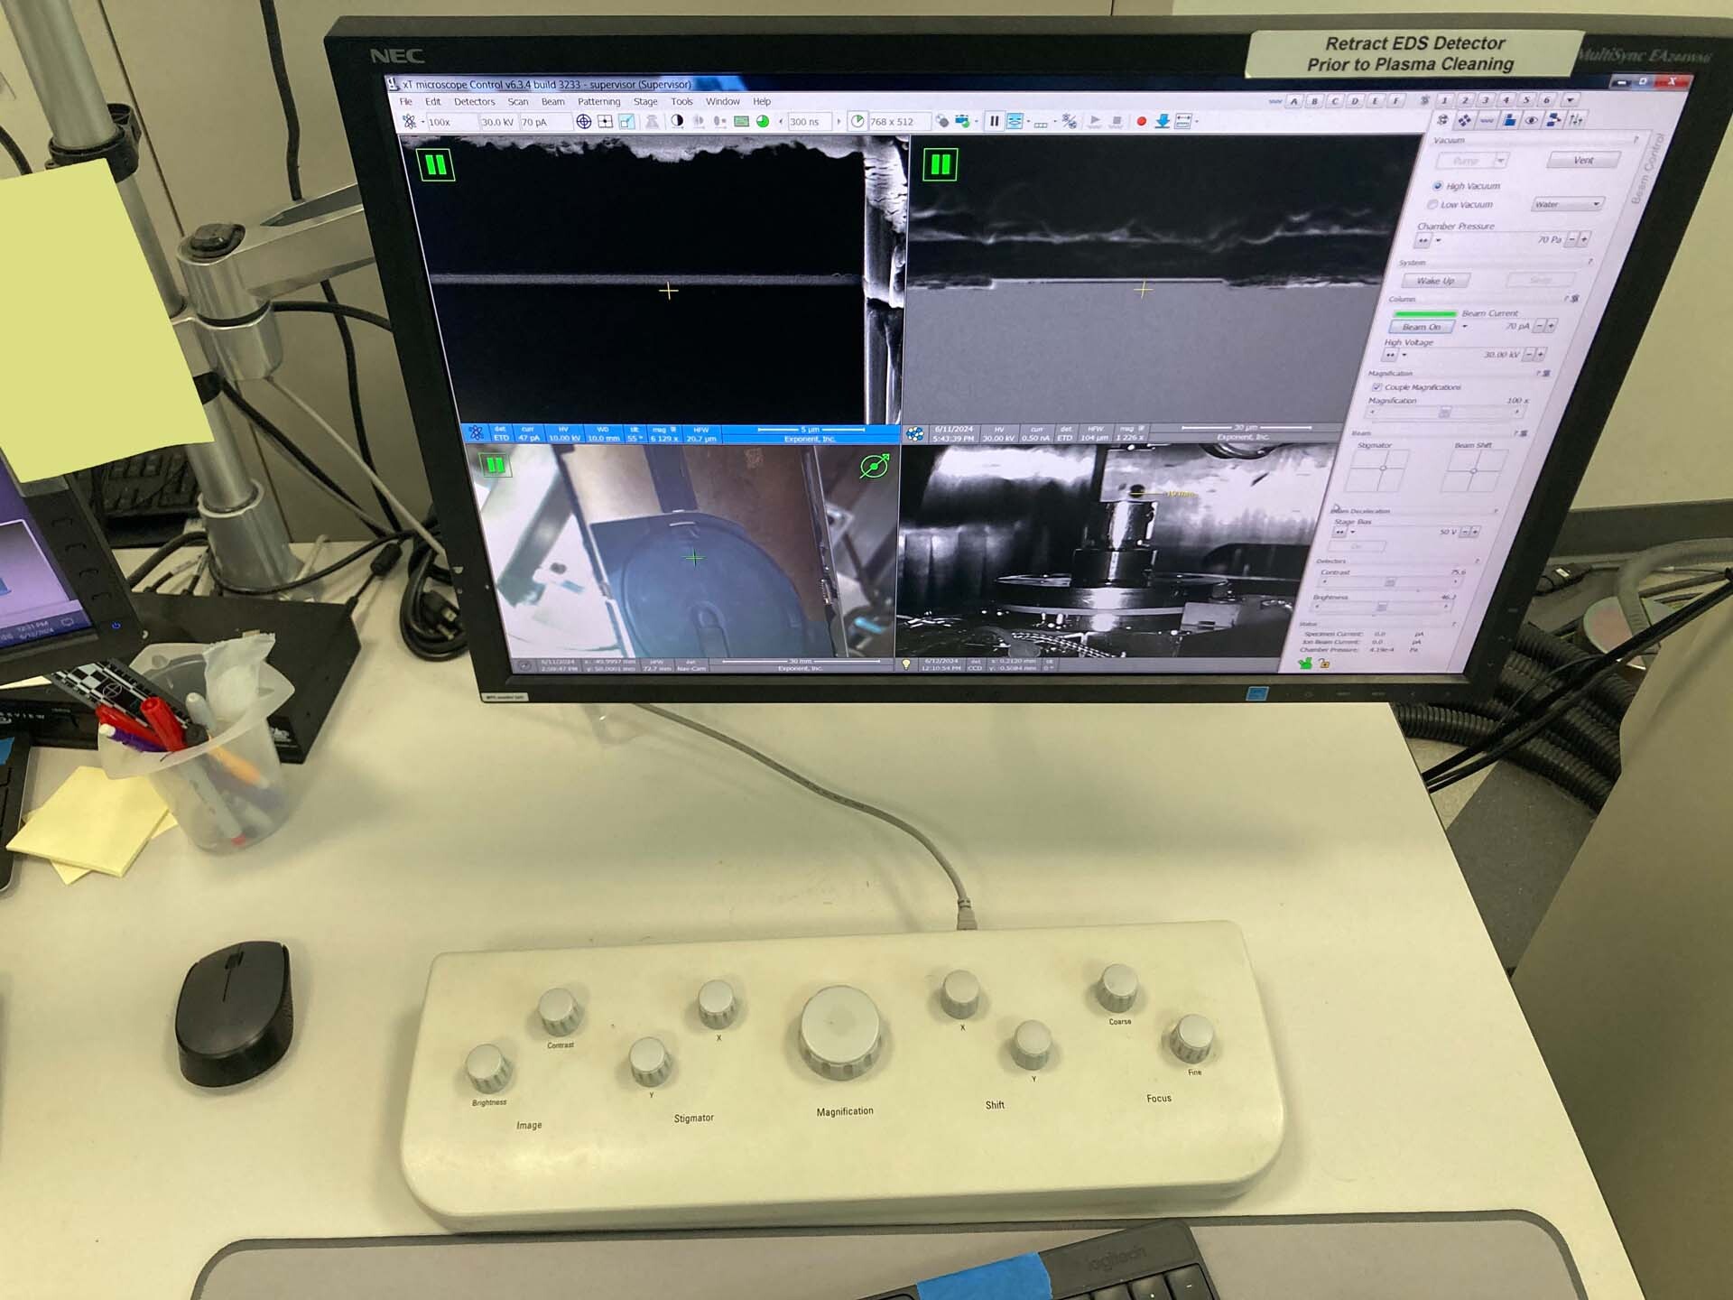Image resolution: width=1733 pixels, height=1300 pixels.
Task: Click the padlock icon at panel bottom
Action: pyautogui.click(x=1324, y=663)
